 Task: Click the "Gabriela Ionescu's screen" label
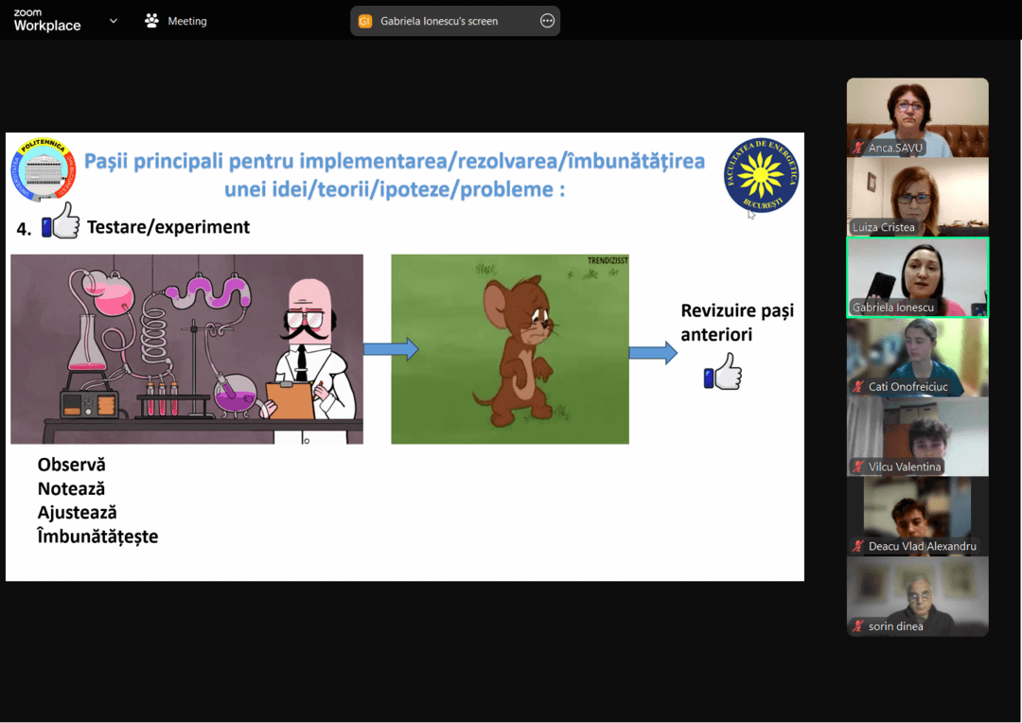point(439,21)
